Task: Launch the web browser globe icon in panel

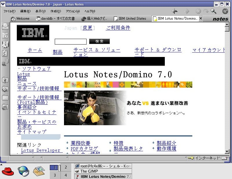Action: pyautogui.click(x=23, y=171)
